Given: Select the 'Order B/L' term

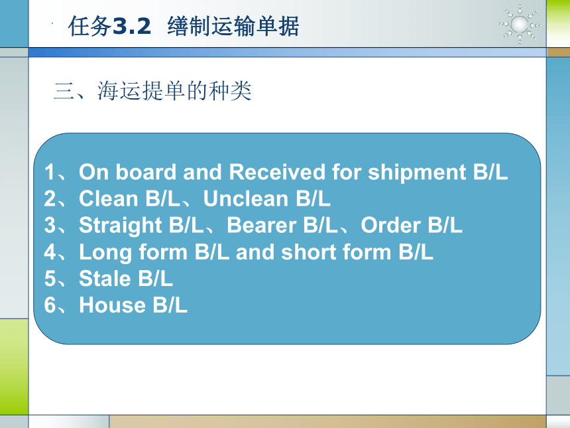Looking at the screenshot, I should click(x=412, y=226).
